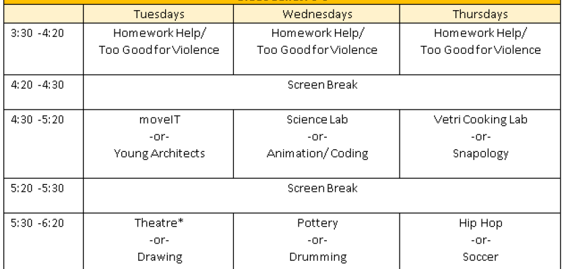
Task: Select the Drawing text under Theatre
Action: click(x=159, y=256)
